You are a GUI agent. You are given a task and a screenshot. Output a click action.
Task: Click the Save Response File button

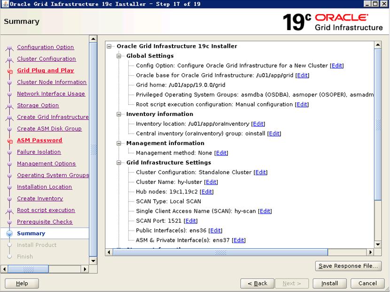tap(348, 266)
